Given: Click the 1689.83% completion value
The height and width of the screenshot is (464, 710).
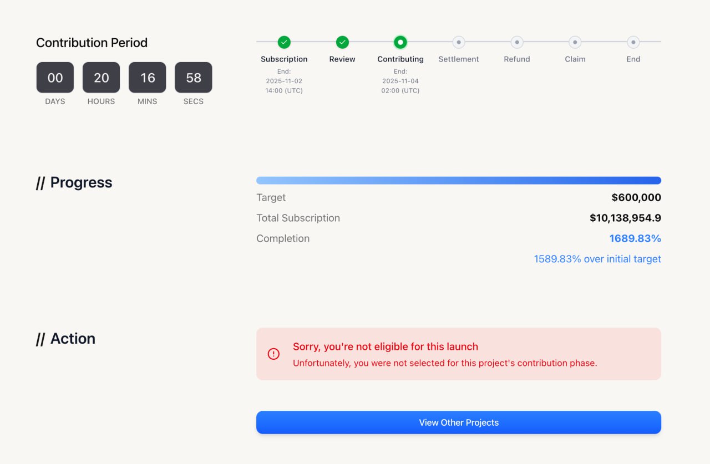Looking at the screenshot, I should pyautogui.click(x=635, y=238).
